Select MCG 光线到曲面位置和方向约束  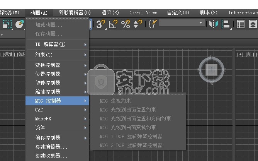138,118
